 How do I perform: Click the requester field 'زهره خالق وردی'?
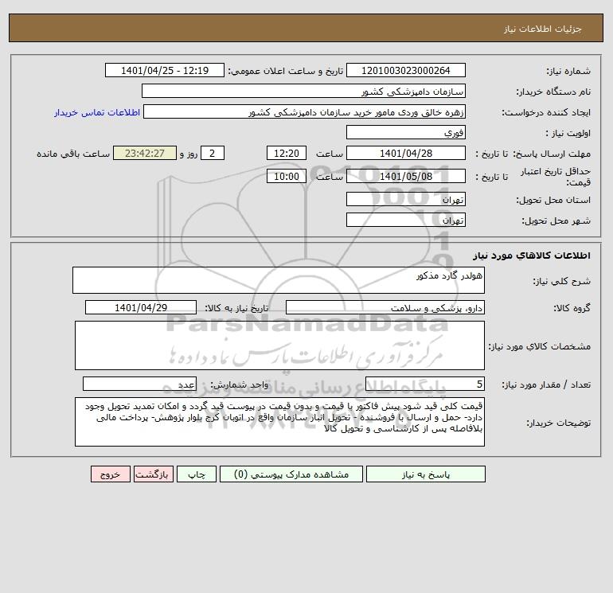(304, 111)
